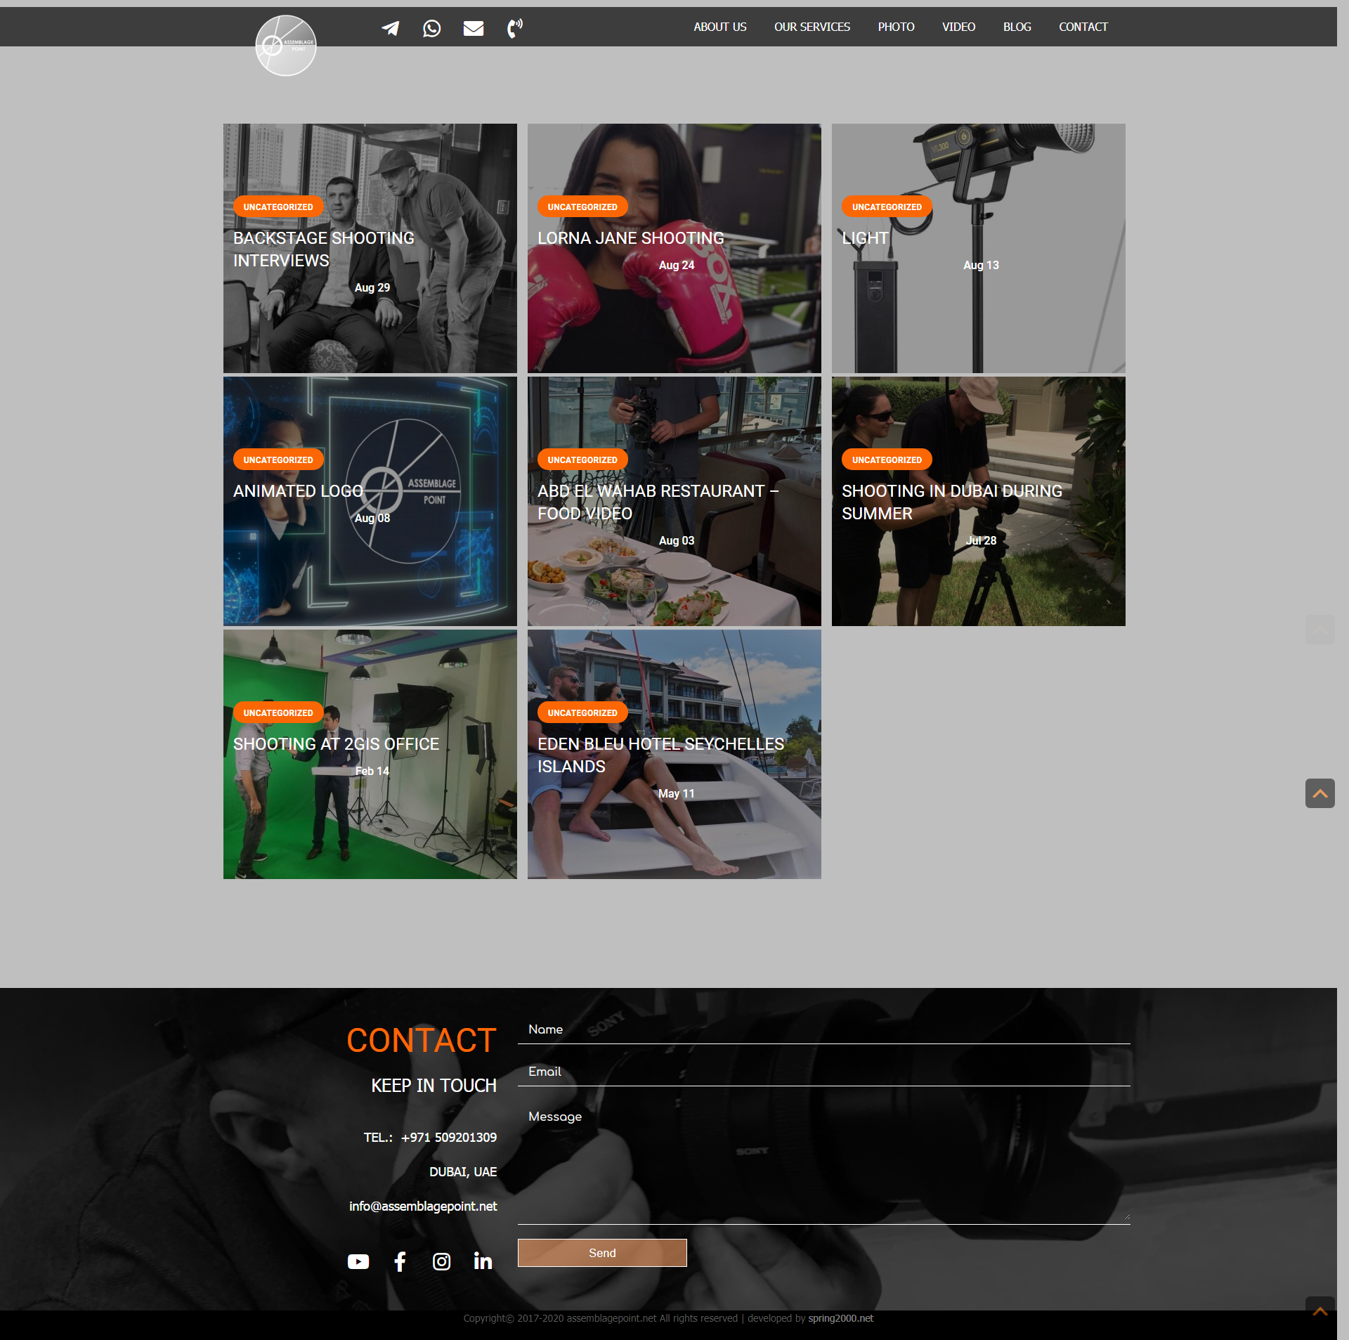The image size is (1349, 1340).
Task: Open the Animated Logo post thumbnail
Action: coord(370,501)
